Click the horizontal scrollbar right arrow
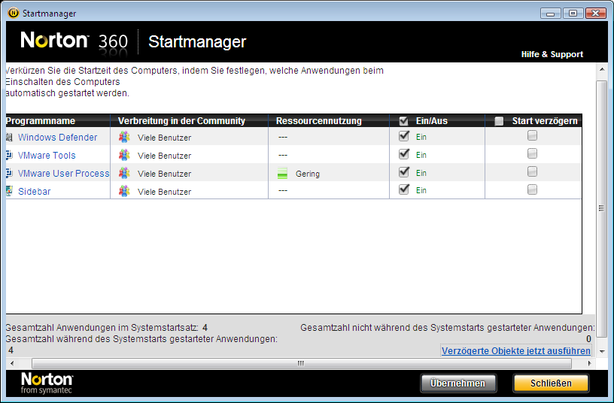Viewport: 614px width, 403px height. [590, 363]
